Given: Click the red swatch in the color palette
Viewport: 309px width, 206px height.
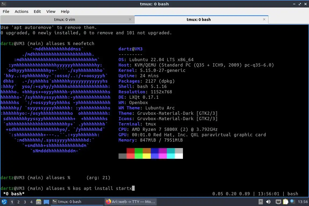Looking at the screenshot, I should tap(130, 151).
